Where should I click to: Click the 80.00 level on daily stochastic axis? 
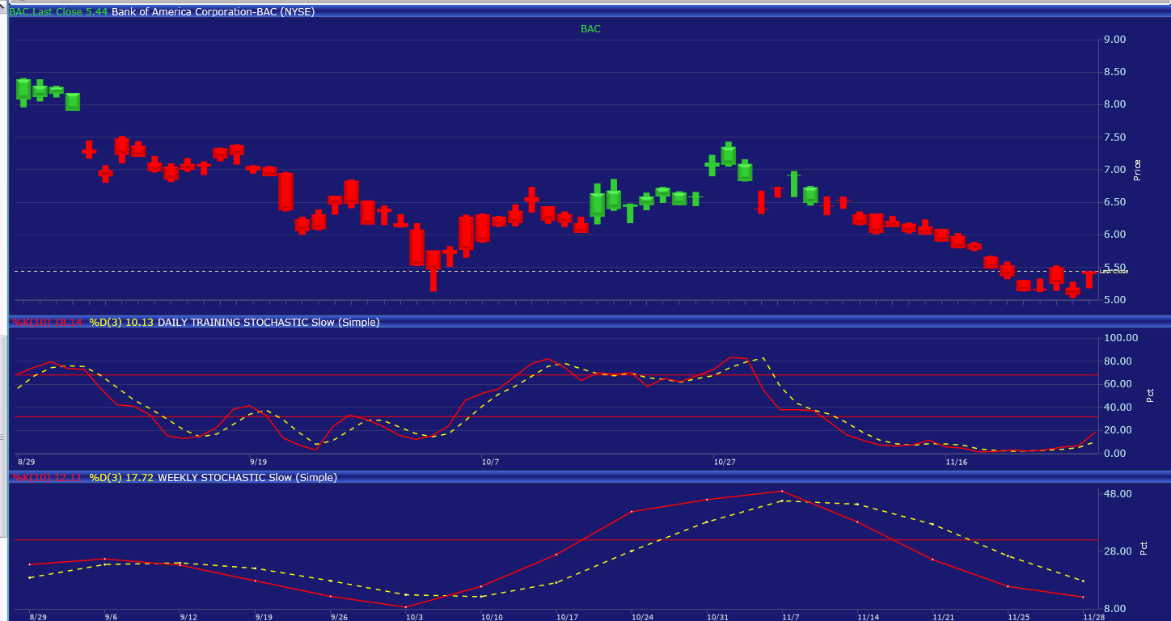[1118, 361]
